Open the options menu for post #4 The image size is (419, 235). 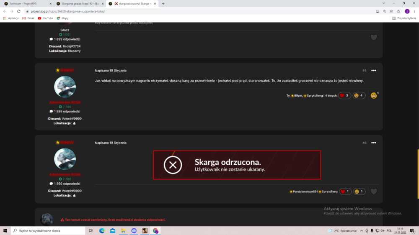[x=374, y=70]
